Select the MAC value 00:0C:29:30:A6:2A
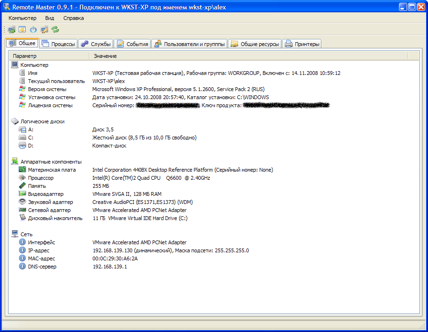The width and height of the screenshot is (428, 332). [x=115, y=258]
